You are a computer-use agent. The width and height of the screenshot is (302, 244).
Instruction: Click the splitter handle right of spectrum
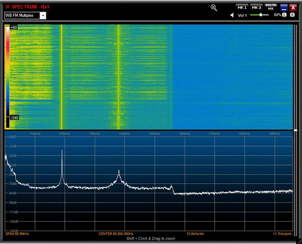[x=296, y=130]
